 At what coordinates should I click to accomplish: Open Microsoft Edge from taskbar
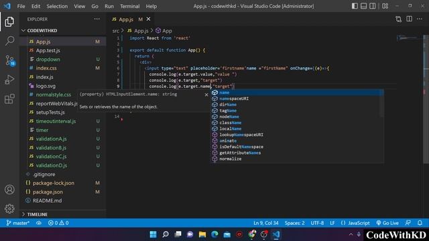(214, 234)
